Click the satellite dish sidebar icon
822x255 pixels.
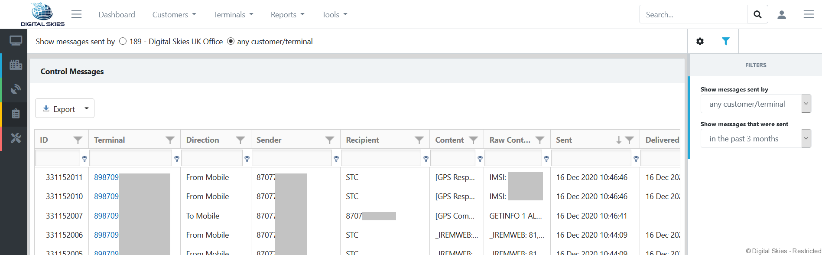coord(16,89)
